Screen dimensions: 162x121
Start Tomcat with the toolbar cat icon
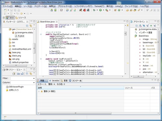pos(81,10)
